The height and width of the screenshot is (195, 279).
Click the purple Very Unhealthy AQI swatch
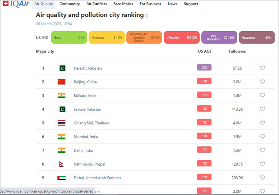pos(219,38)
